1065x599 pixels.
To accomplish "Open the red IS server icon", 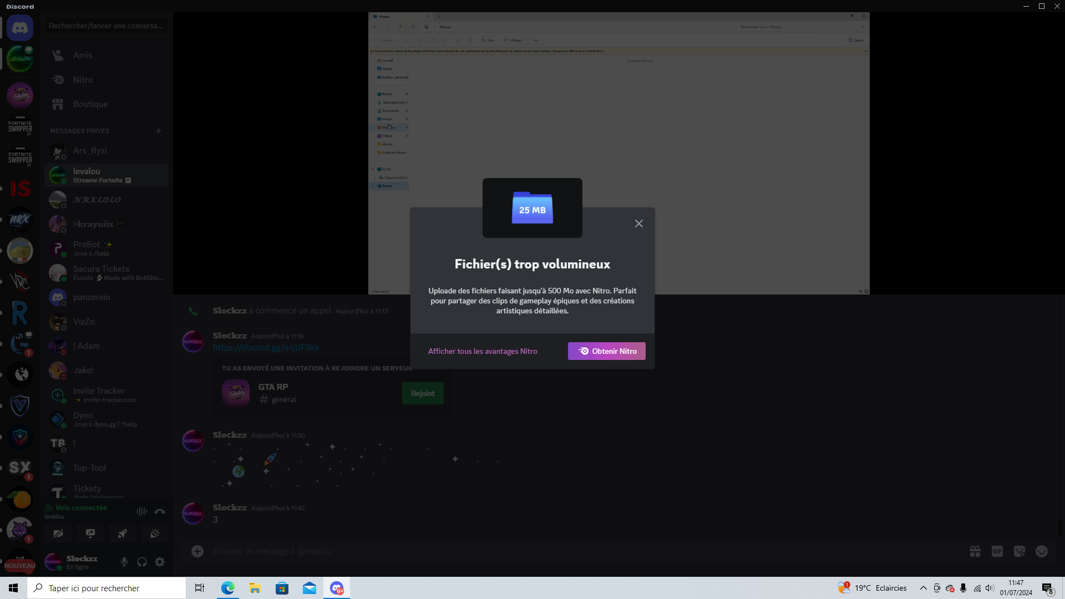I will 20,189.
